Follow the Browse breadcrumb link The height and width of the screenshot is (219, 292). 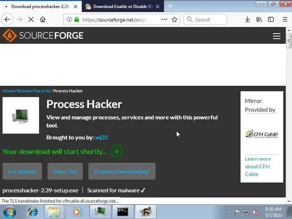[x=24, y=91]
